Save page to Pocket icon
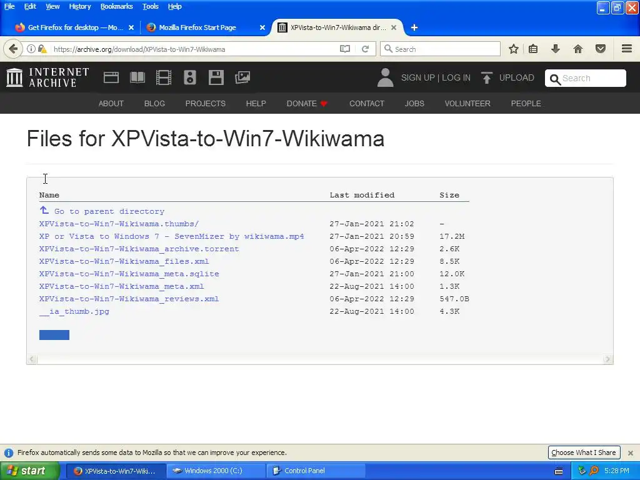This screenshot has width=640, height=480. pyautogui.click(x=601, y=49)
